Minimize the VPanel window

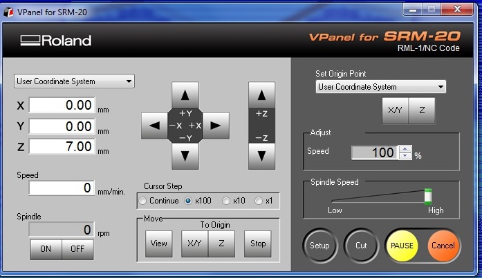click(413, 10)
